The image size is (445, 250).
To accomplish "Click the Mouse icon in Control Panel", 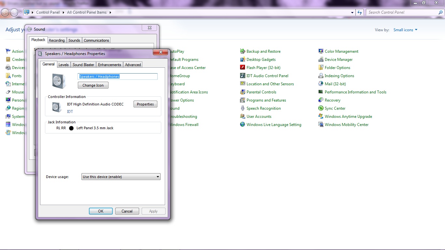I will tap(8, 92).
